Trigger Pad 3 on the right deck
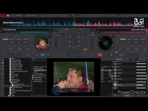Image resolution: width=148 pixels, height=111 pixels. (136, 42)
